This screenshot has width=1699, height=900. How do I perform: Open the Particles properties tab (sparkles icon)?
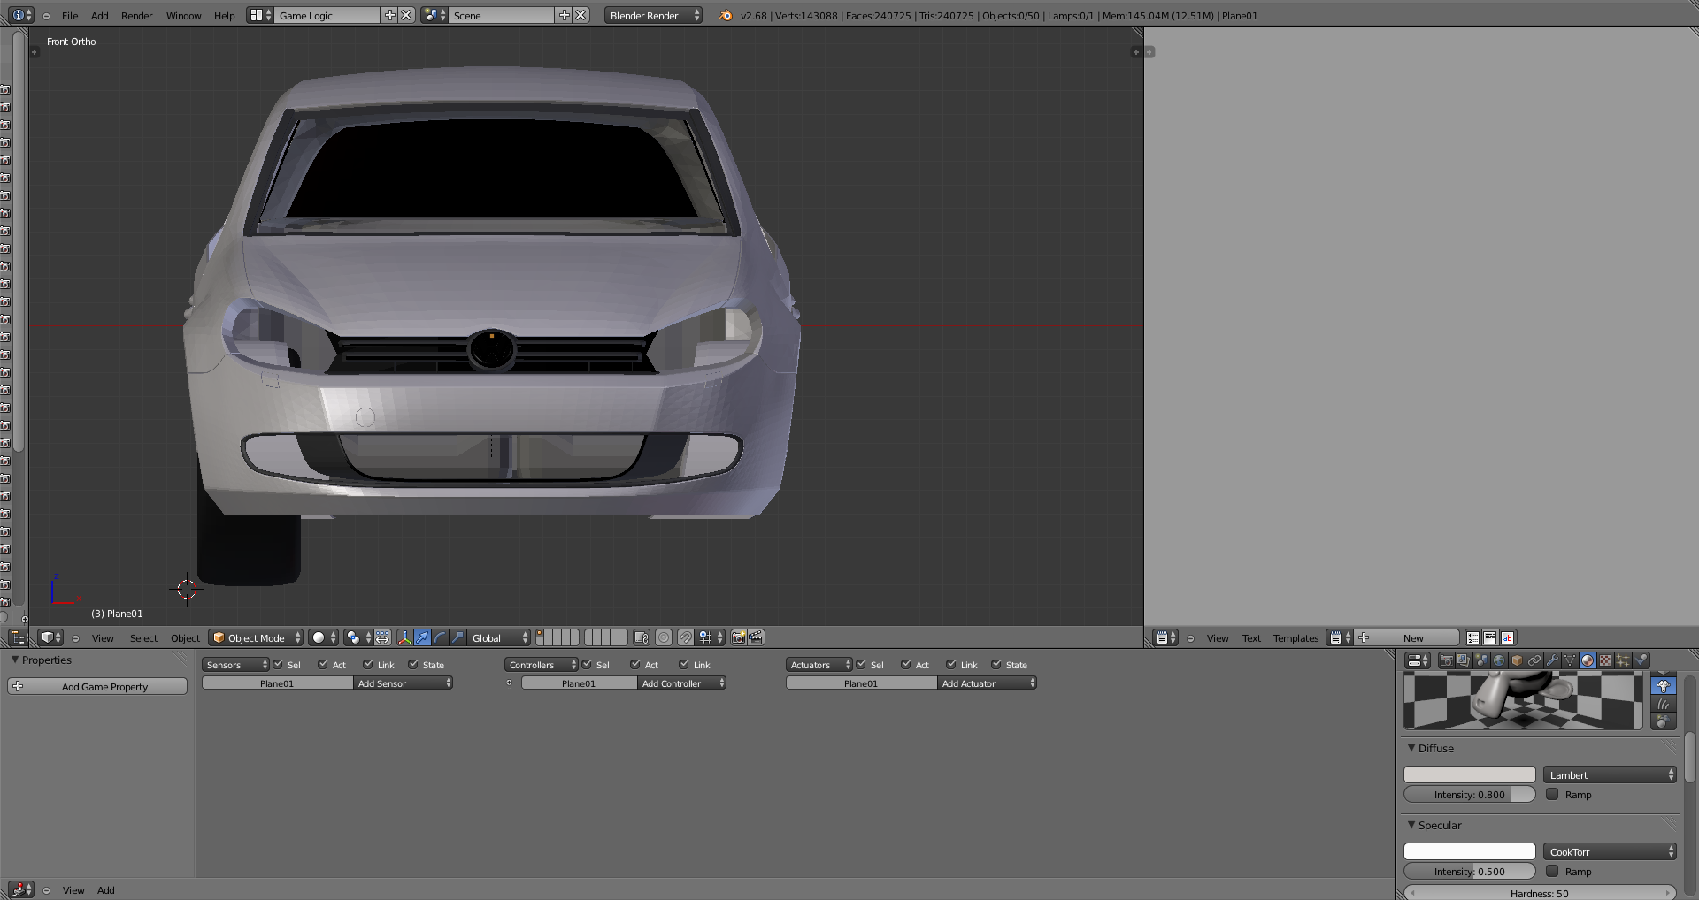point(1623,660)
